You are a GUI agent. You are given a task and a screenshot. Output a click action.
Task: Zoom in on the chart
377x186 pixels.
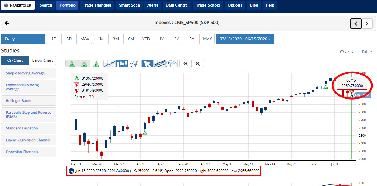click(x=186, y=64)
